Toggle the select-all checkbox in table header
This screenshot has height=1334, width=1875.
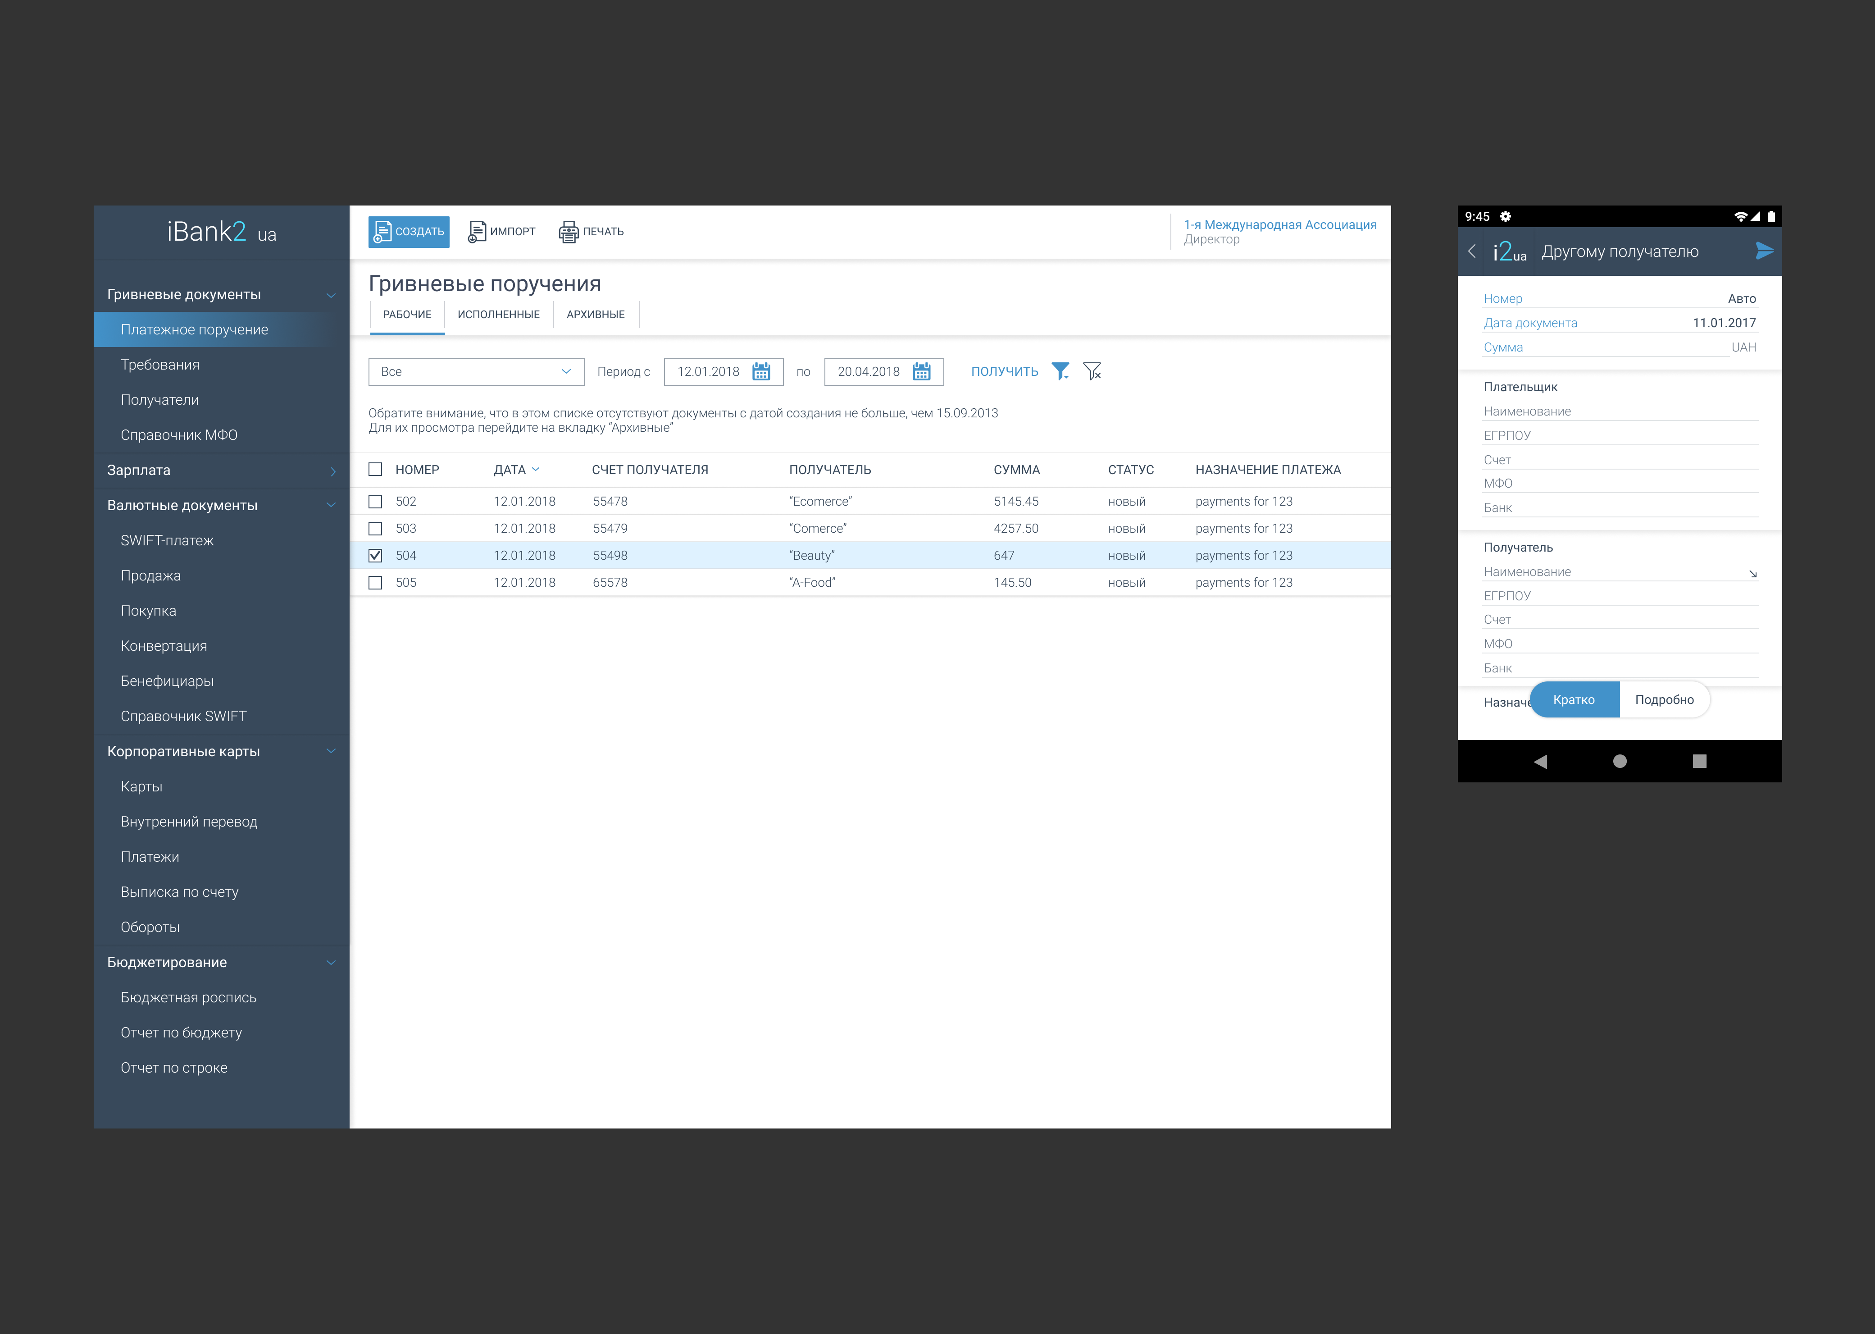pos(375,469)
